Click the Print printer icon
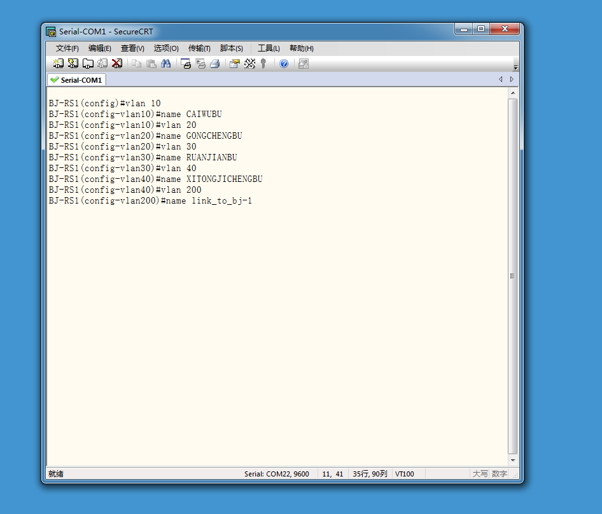Image resolution: width=602 pixels, height=514 pixels. tap(215, 64)
